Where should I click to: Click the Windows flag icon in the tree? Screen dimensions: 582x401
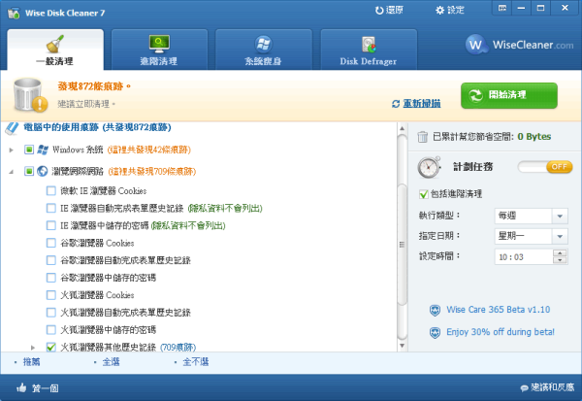(x=43, y=150)
